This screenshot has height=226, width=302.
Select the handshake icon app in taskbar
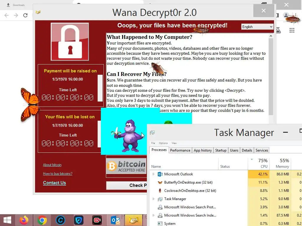click(134, 220)
